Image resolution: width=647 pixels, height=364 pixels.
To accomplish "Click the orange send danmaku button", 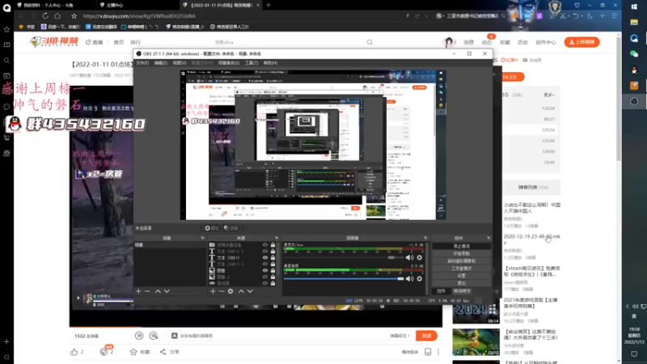I will click(x=426, y=336).
